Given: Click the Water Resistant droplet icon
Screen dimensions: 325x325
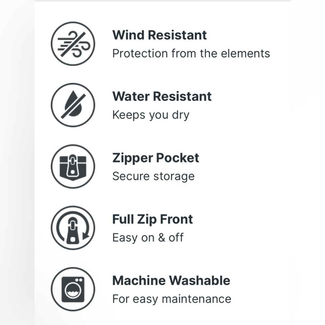Looking at the screenshot, I should (73, 105).
